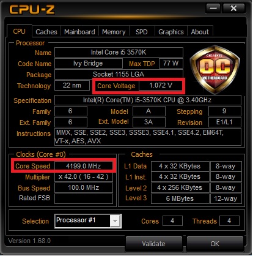The width and height of the screenshot is (253, 256).
Task: Minimize the CPU-Z window
Action: click(x=213, y=9)
